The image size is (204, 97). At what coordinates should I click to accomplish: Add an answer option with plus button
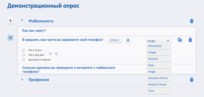pos(128,40)
